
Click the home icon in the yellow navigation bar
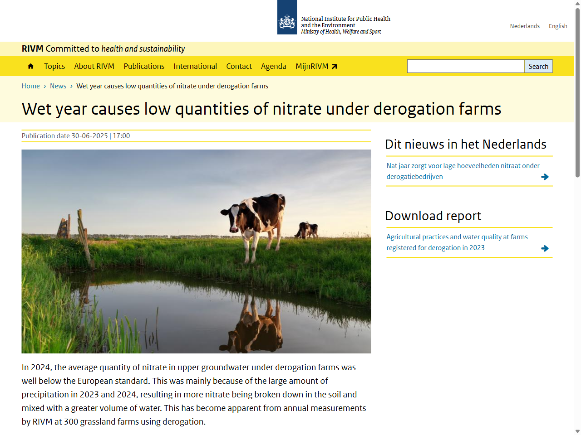point(30,66)
